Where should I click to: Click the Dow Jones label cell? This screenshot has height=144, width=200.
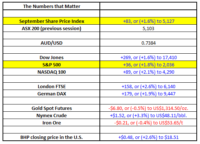(52, 57)
